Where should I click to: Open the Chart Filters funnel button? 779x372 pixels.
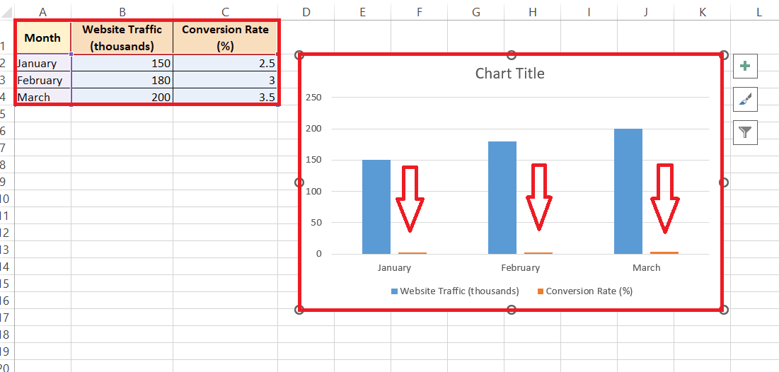tap(745, 132)
